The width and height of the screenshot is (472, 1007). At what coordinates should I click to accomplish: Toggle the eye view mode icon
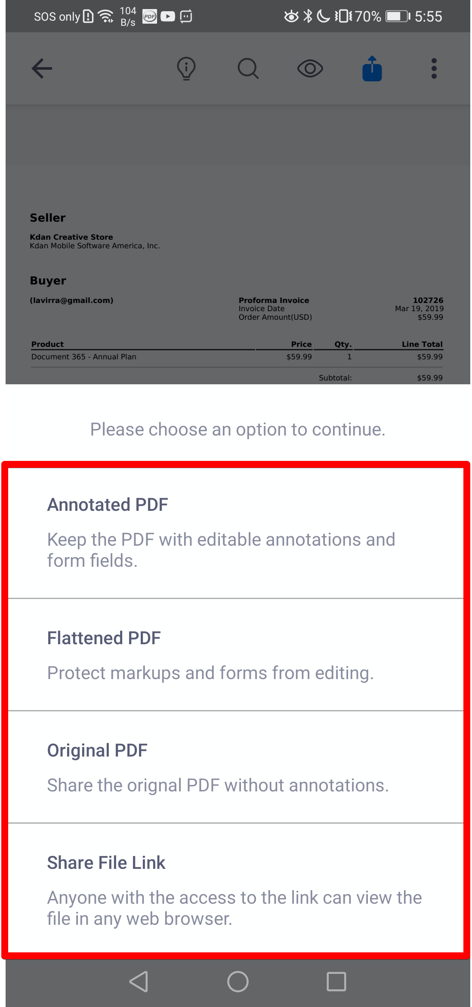[310, 68]
